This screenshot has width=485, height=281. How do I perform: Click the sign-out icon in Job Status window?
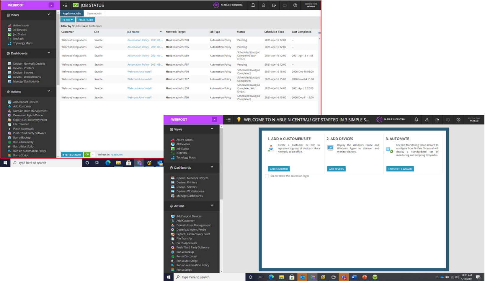click(274, 5)
